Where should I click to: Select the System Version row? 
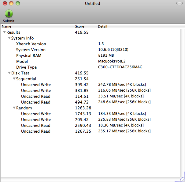coord(91,50)
